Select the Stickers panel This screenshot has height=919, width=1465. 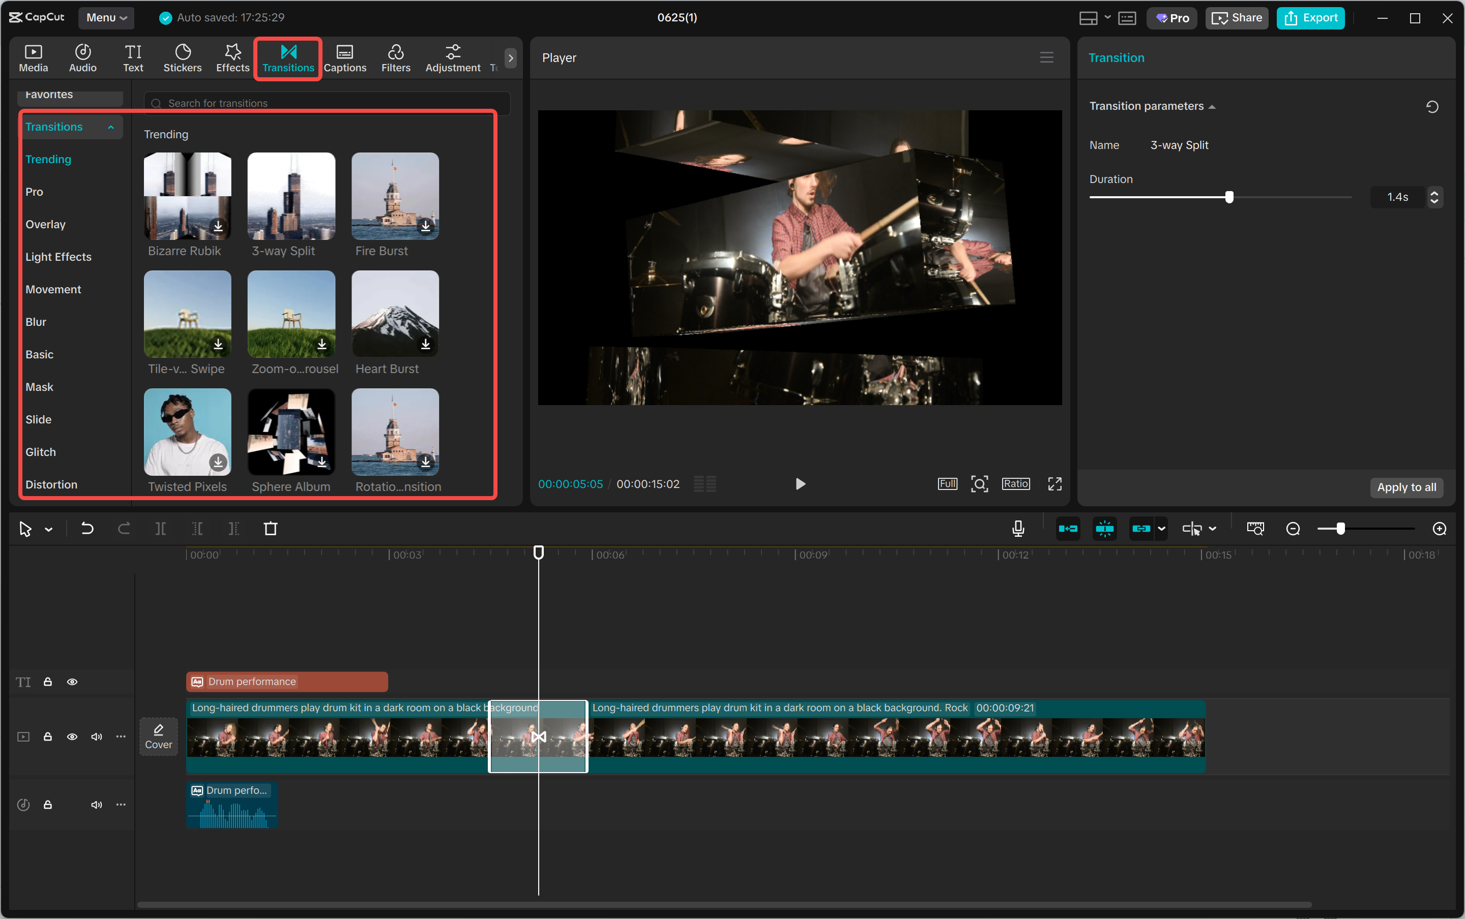(x=183, y=58)
